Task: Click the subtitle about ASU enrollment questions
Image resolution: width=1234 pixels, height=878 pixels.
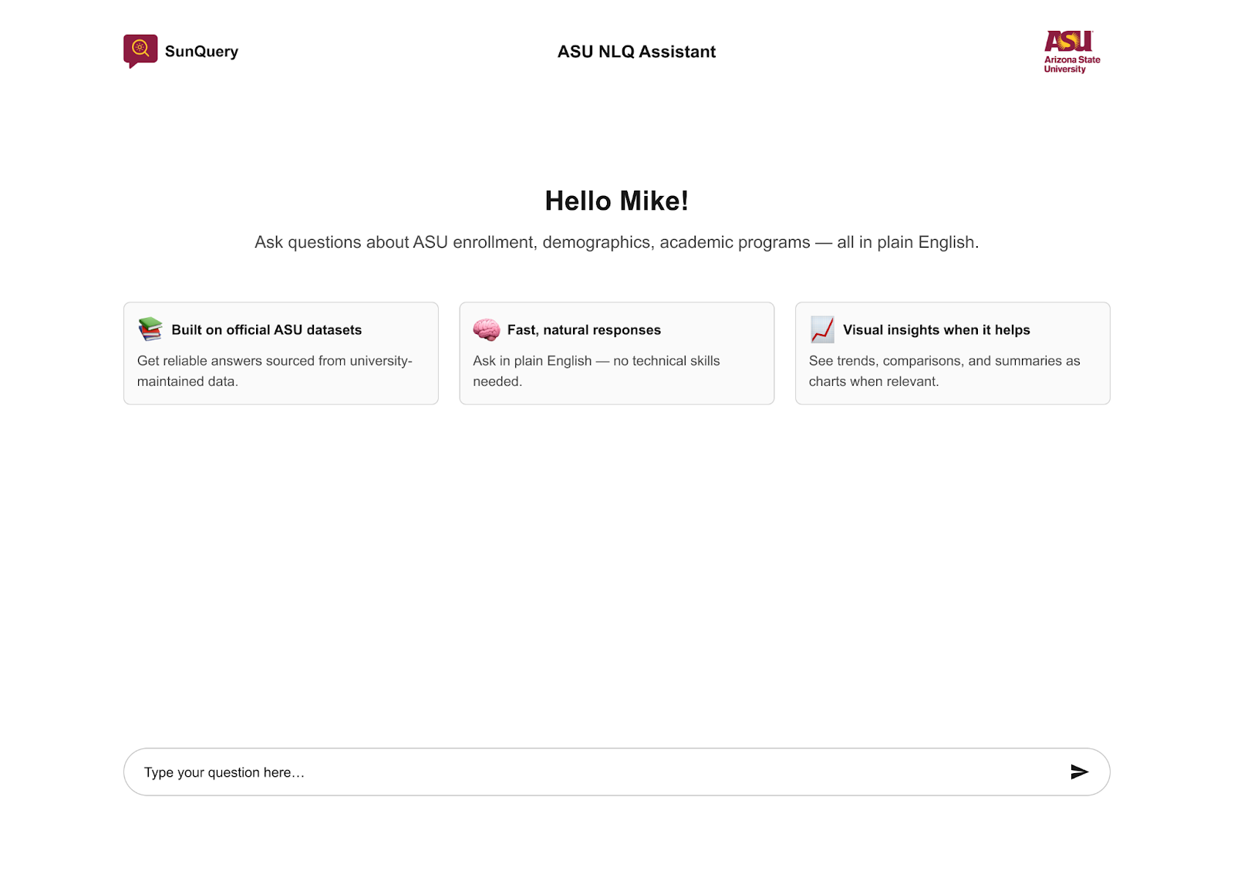Action: pos(616,242)
